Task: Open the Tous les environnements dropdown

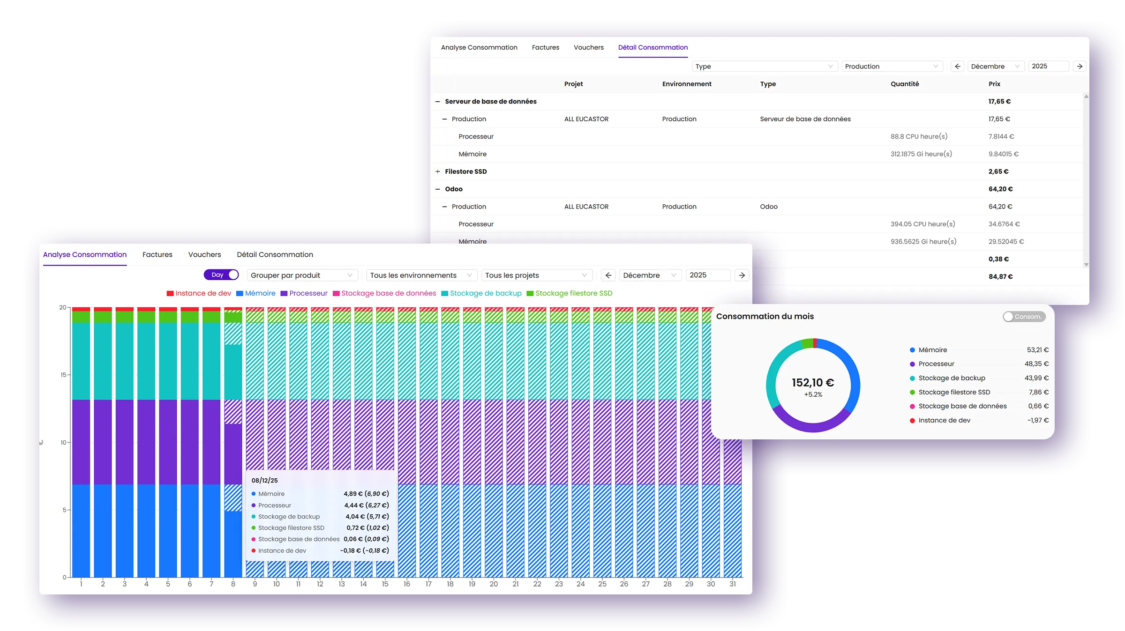Action: [421, 275]
